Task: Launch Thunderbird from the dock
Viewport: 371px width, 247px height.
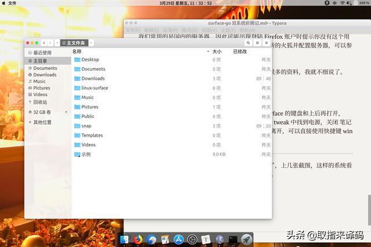Action: pos(151,239)
